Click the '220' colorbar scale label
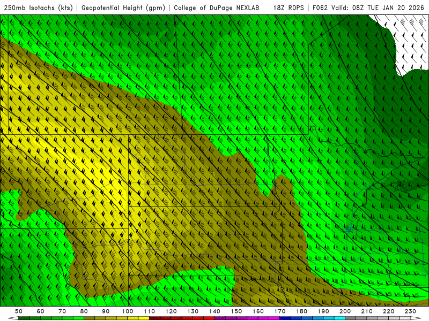The height and width of the screenshot is (321, 429). pos(389,311)
